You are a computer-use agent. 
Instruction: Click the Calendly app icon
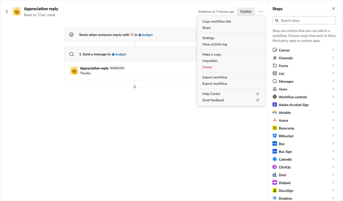point(274,159)
